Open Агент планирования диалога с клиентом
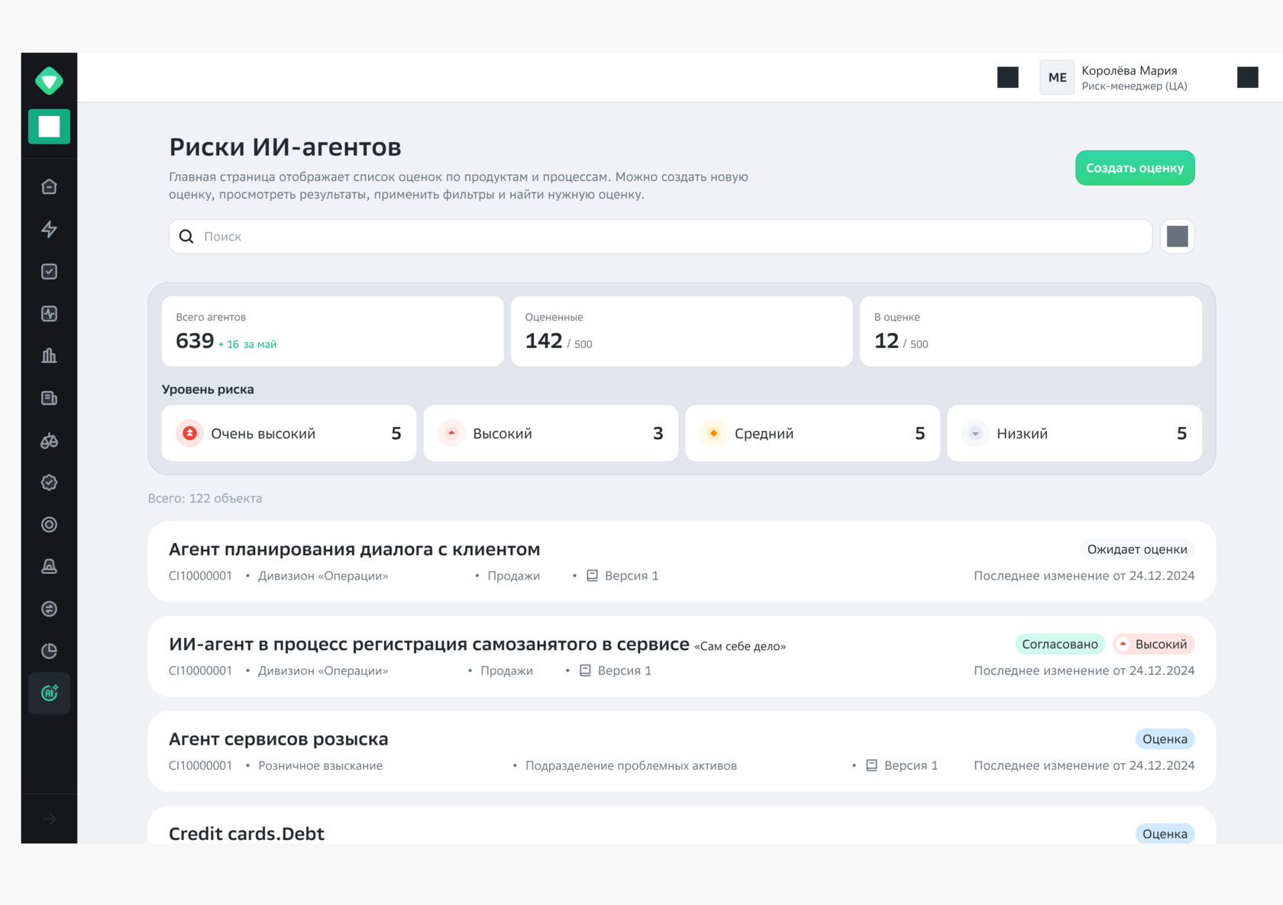The width and height of the screenshot is (1283, 905). pyautogui.click(x=681, y=561)
